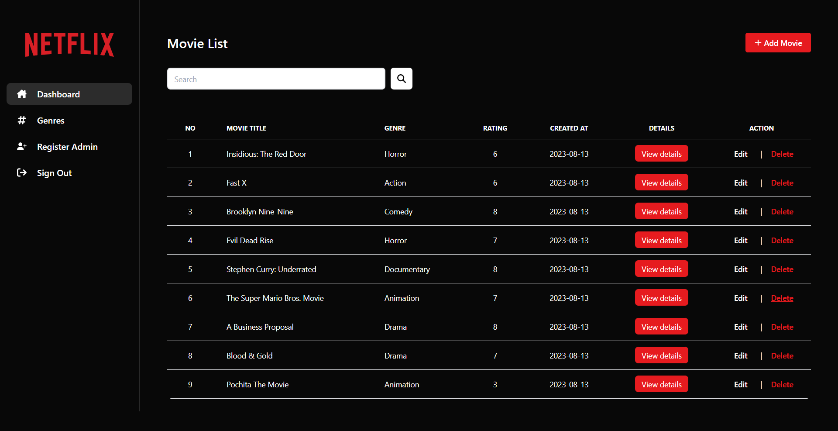The height and width of the screenshot is (431, 838).
Task: Click the Netflix logo
Action: pos(69,44)
